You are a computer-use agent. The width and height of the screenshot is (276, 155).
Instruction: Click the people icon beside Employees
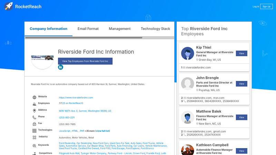[34, 104]
